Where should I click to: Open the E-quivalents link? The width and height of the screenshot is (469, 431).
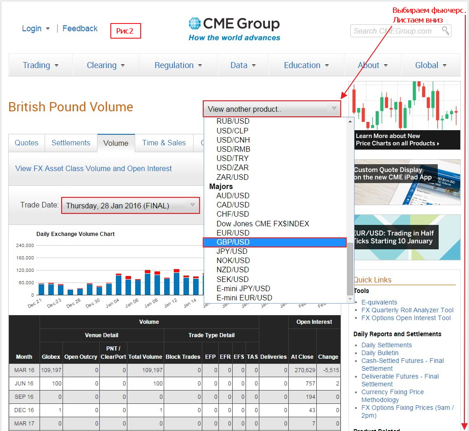379,302
